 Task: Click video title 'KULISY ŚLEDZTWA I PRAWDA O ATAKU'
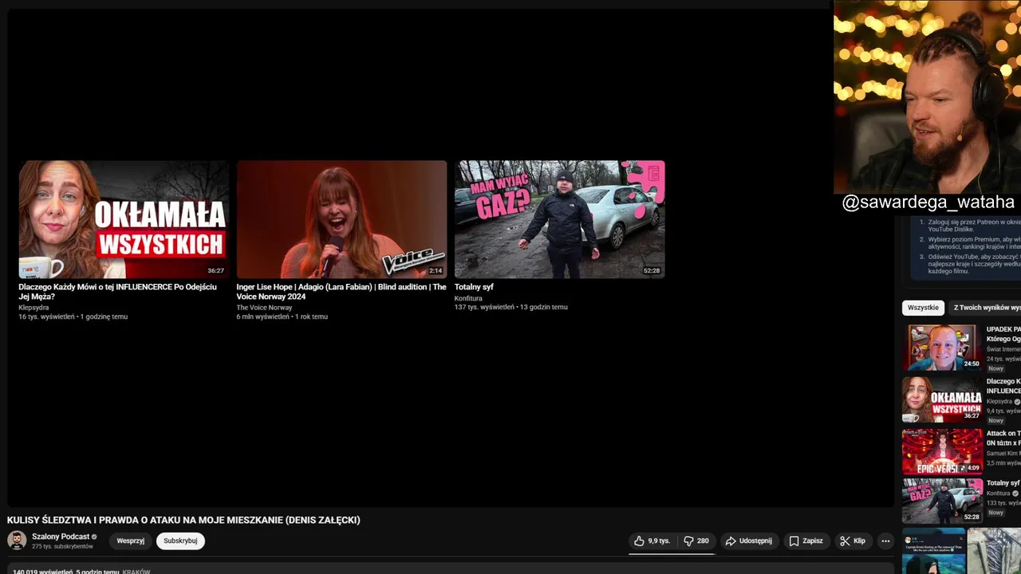coord(183,520)
